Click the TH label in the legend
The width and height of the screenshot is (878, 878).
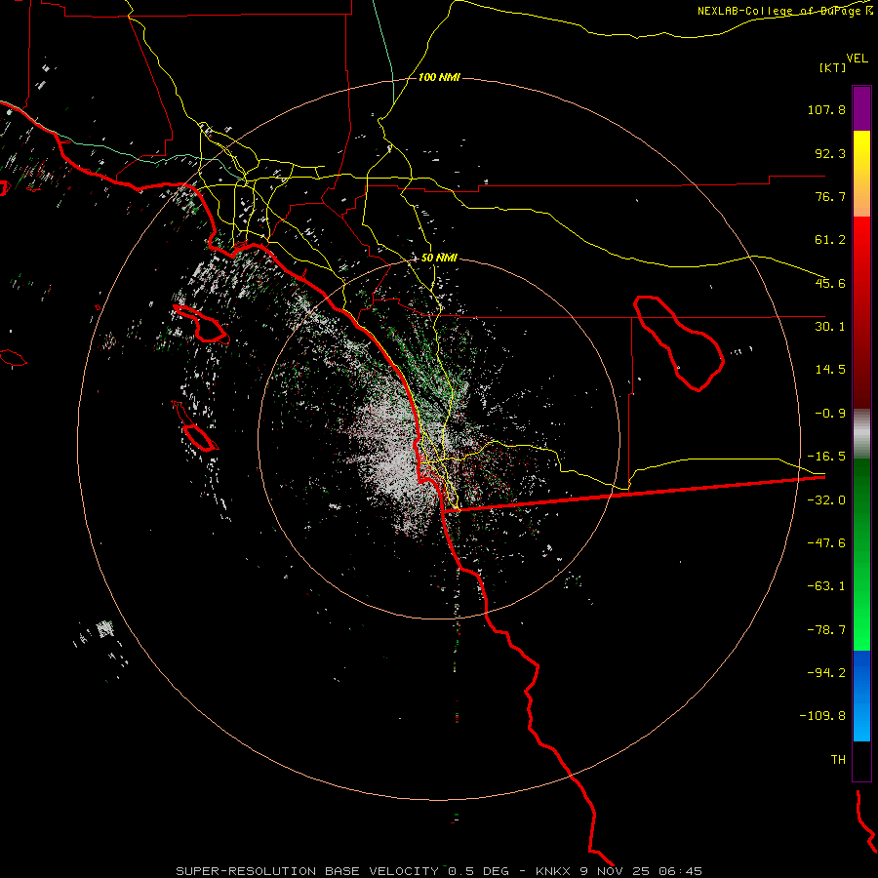pos(838,760)
